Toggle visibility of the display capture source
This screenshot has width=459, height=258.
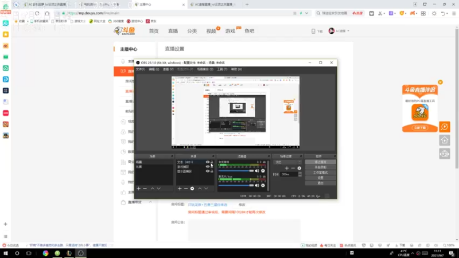coord(208,171)
